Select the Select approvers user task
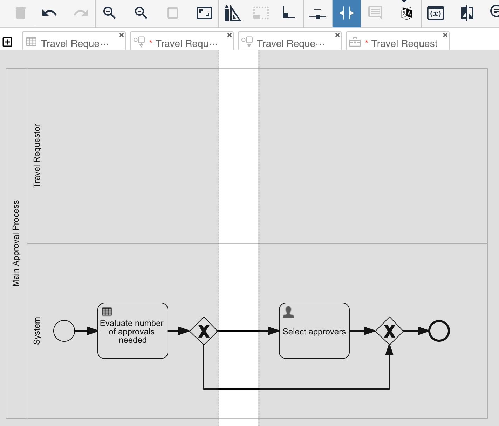 (x=314, y=331)
